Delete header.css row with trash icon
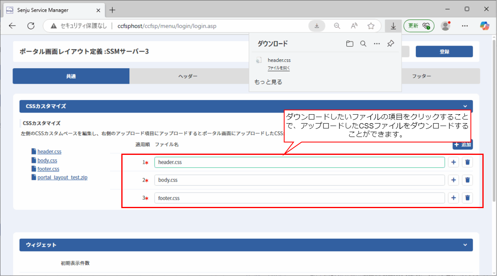Image resolution: width=497 pixels, height=276 pixels. point(467,162)
